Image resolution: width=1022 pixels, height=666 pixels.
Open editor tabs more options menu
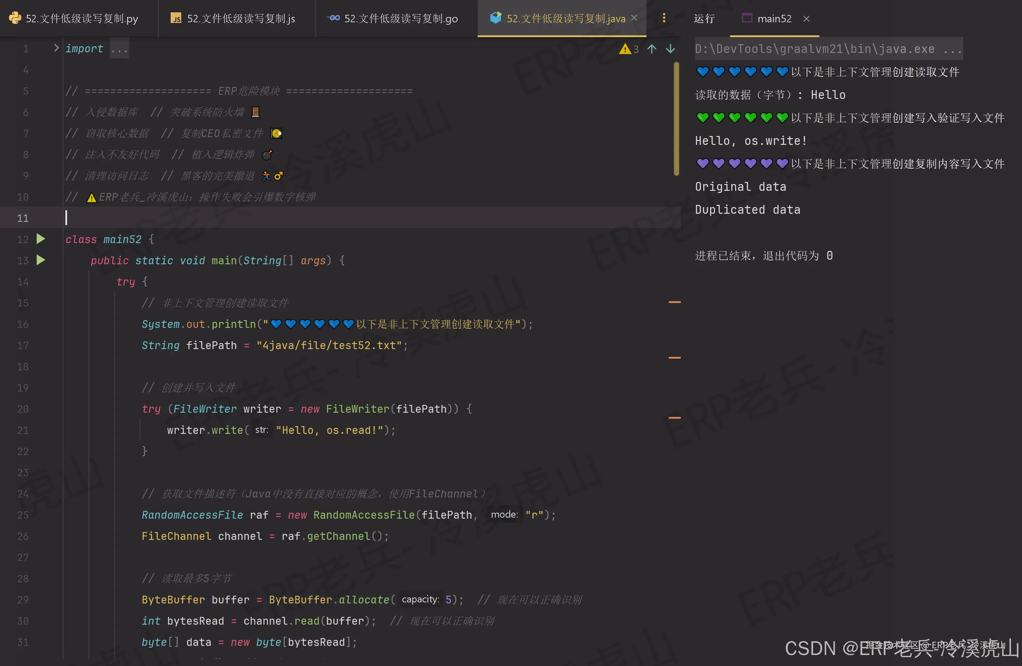[x=664, y=18]
